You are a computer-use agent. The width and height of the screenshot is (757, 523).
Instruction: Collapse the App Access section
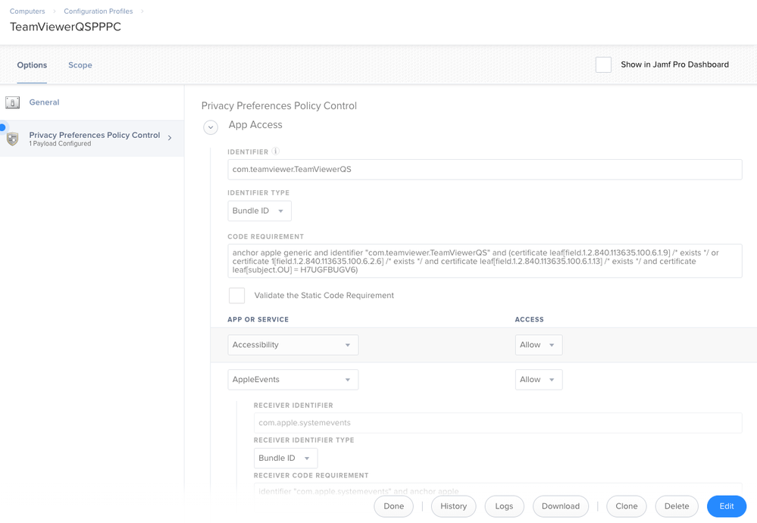[211, 127]
